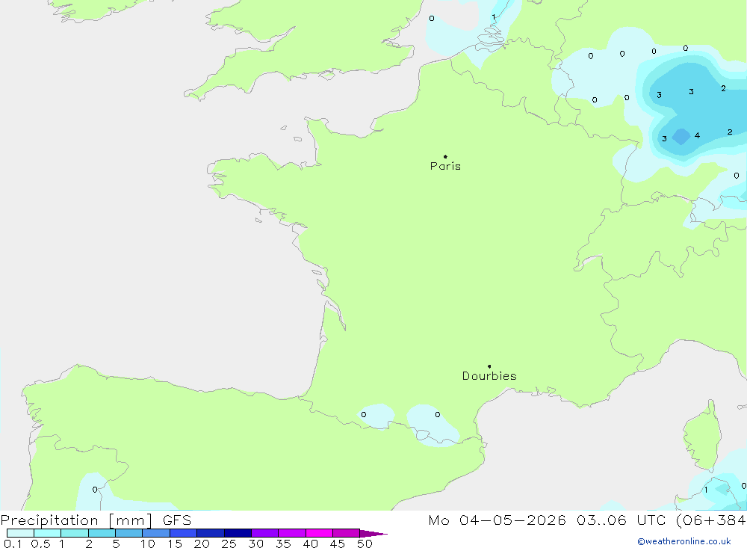Image resolution: width=747 pixels, height=548 pixels.
Task: Pick the 5–10 mm legend color swatch
Action: pyautogui.click(x=129, y=533)
